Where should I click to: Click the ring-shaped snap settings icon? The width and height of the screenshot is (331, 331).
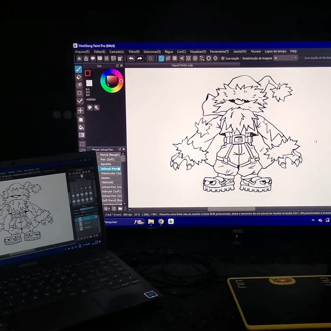coord(209,59)
